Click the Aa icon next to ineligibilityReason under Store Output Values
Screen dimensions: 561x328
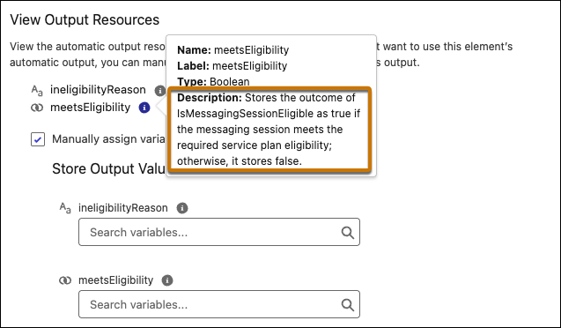pos(65,208)
